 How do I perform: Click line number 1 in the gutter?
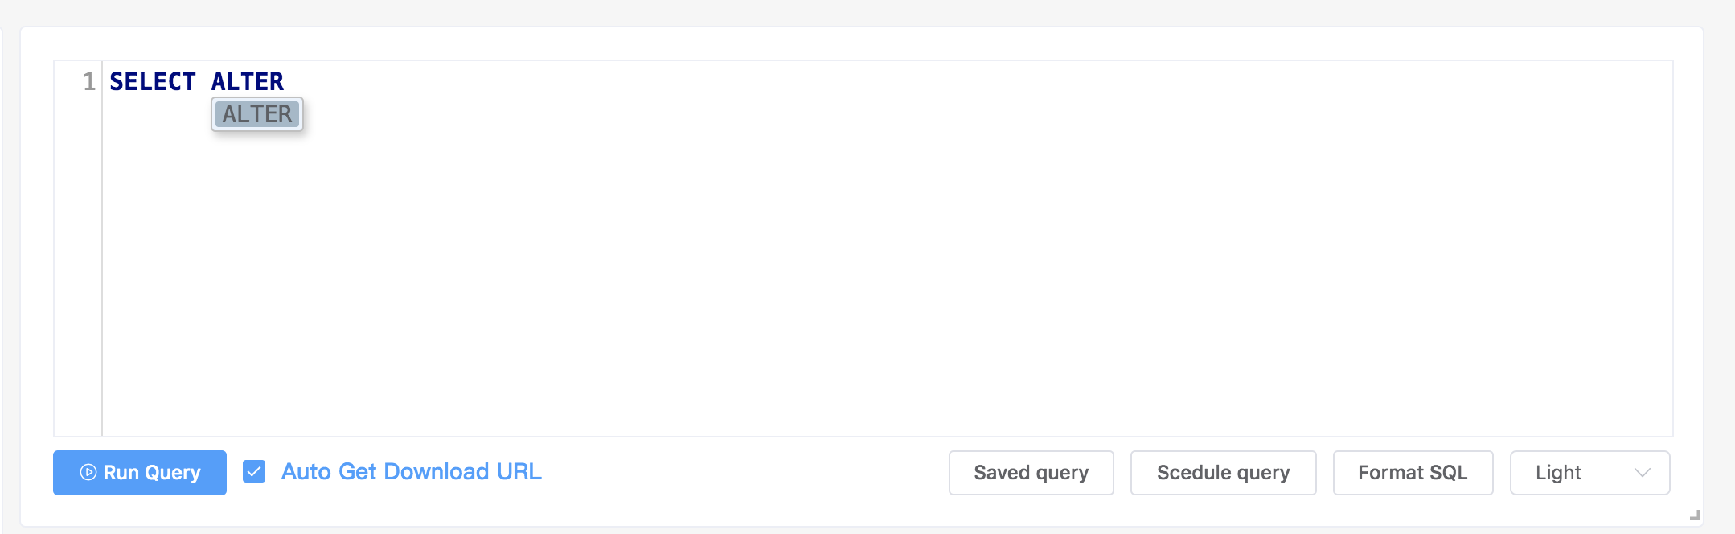coord(88,81)
